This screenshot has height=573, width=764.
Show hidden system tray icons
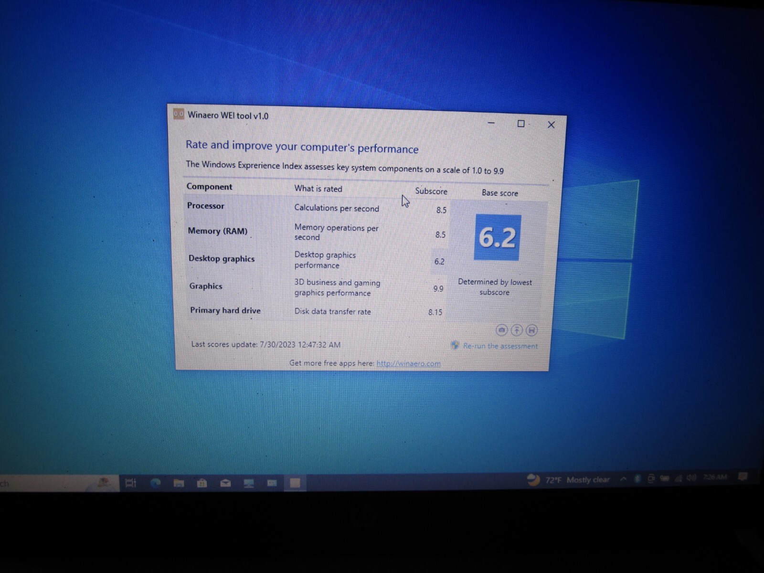623,478
